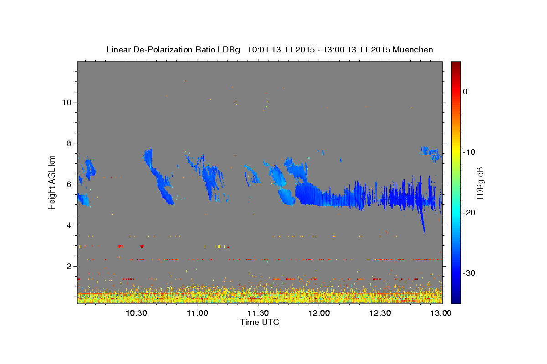Click the 'Muenchen' location label in title
Image resolution: width=547 pixels, height=364 pixels.
(413, 50)
